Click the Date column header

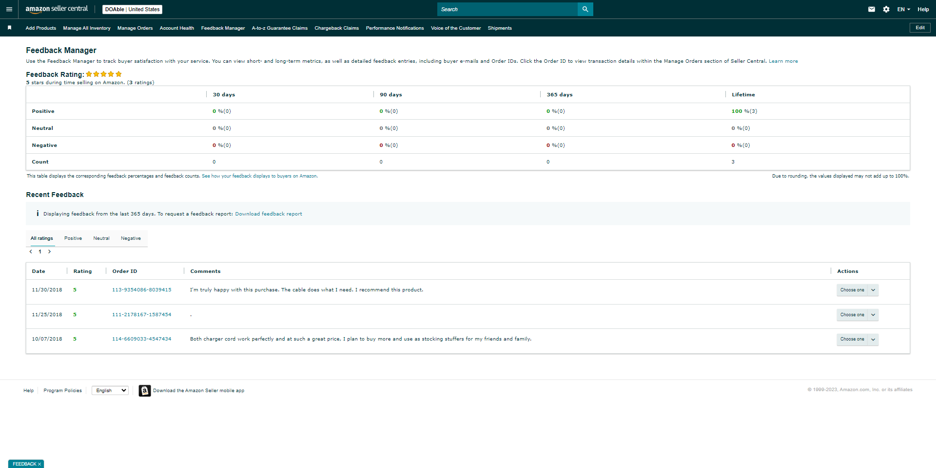39,271
